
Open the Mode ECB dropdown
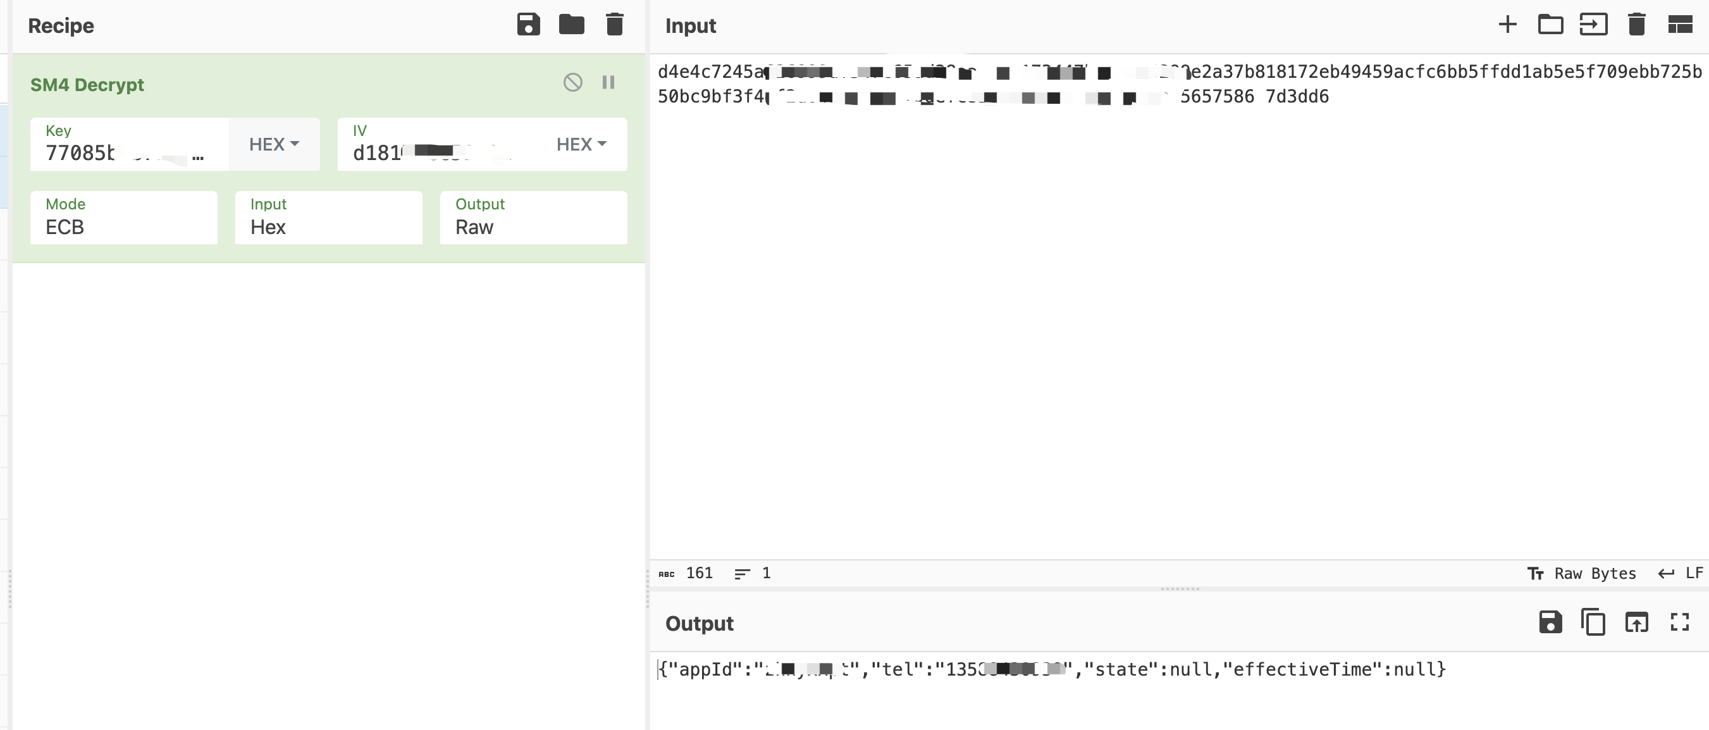pos(124,218)
